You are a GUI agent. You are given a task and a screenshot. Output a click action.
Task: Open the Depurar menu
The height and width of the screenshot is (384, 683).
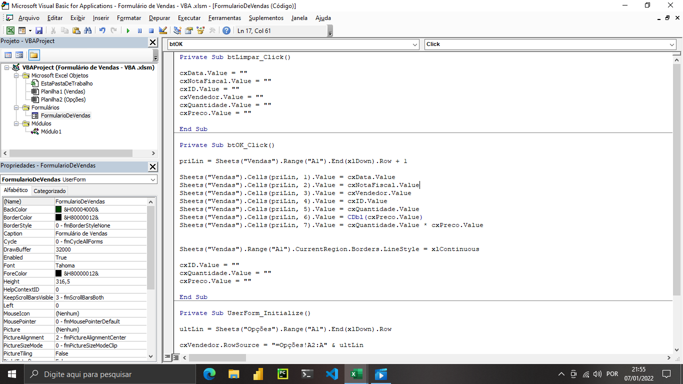[x=159, y=18]
